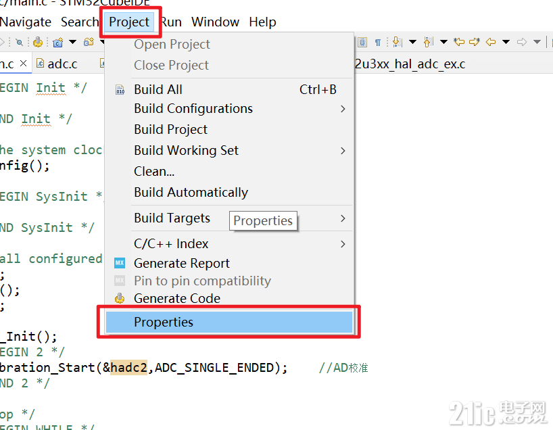Screen dimensions: 553x430
Task: Click ADC_SINGLE_ENDED in the code editor
Action: 214,368
